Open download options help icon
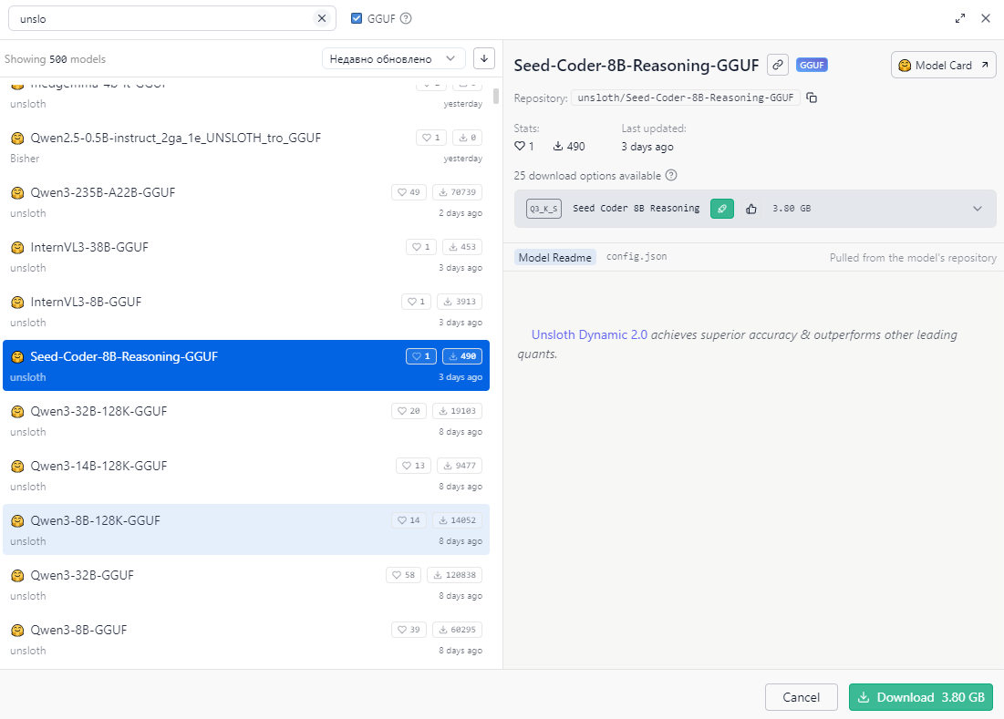 (671, 175)
